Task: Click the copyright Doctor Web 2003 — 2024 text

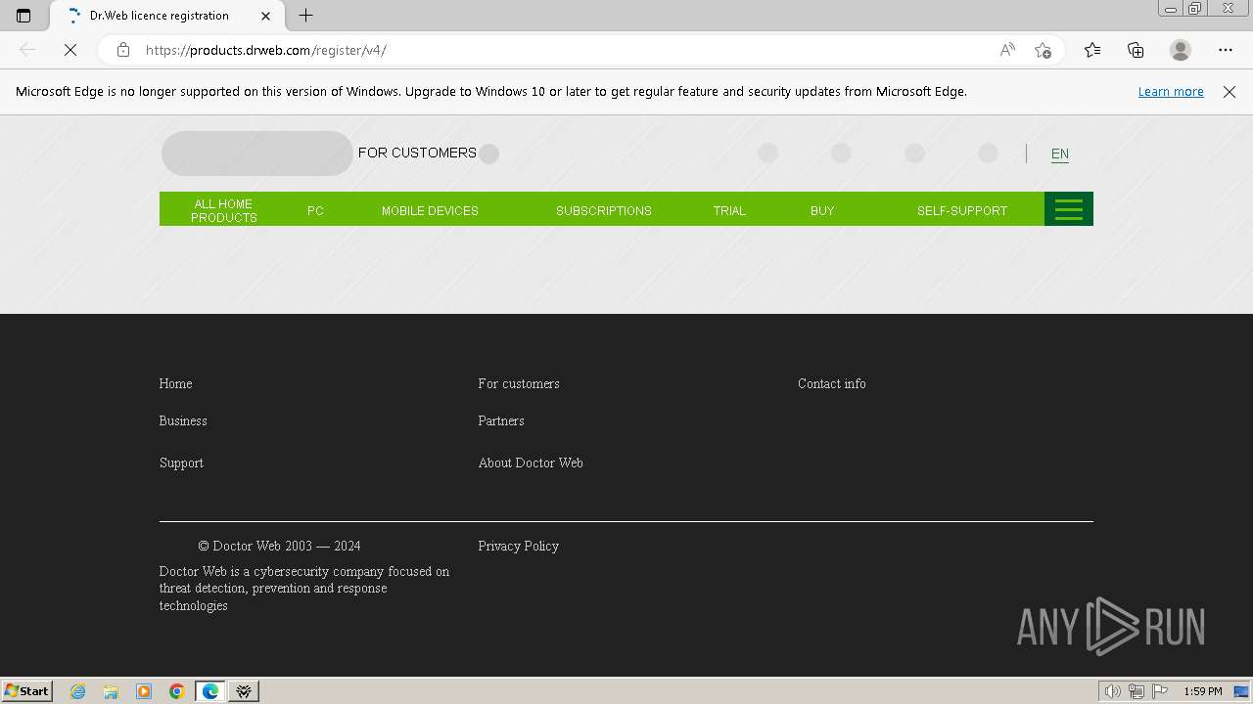Action: tap(279, 546)
